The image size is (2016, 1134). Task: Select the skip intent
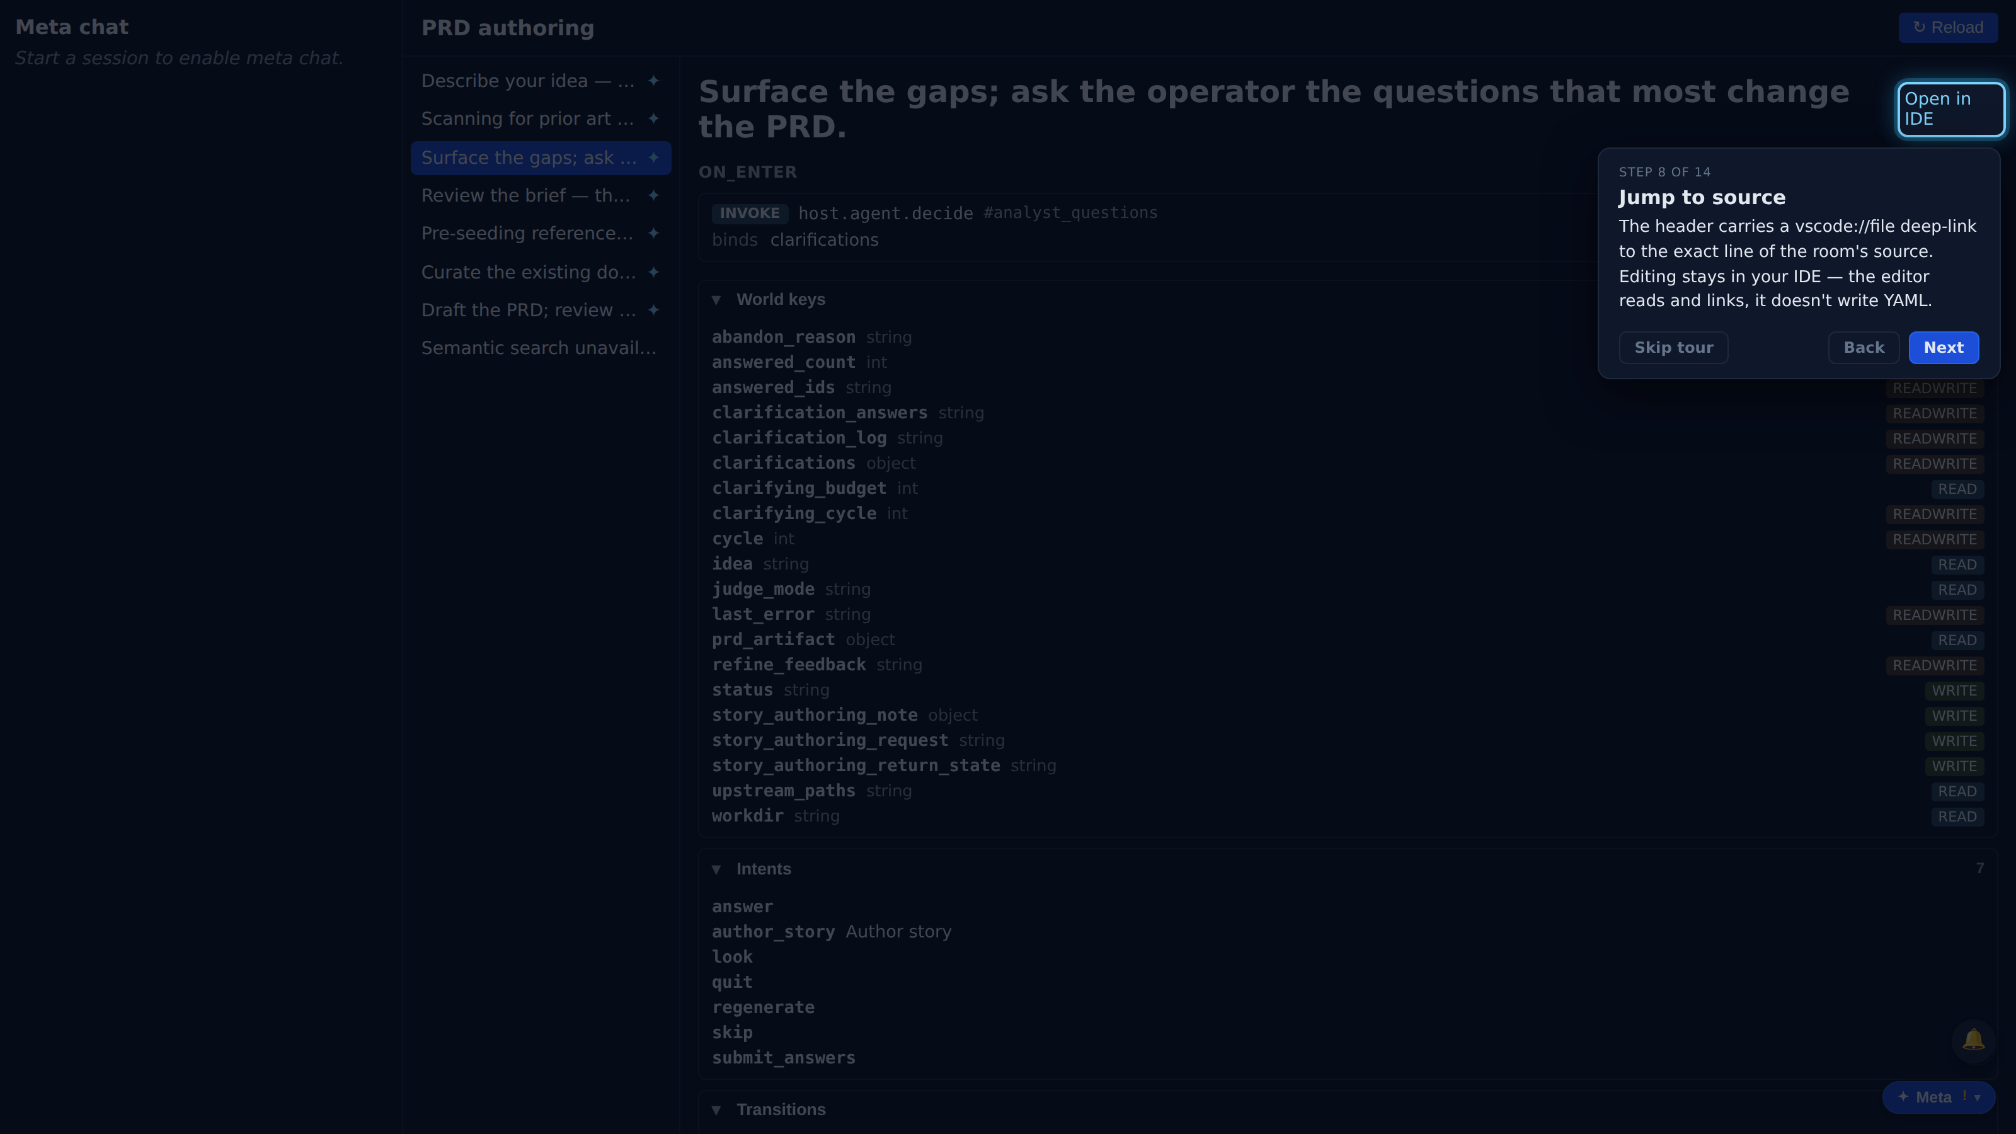(733, 1033)
